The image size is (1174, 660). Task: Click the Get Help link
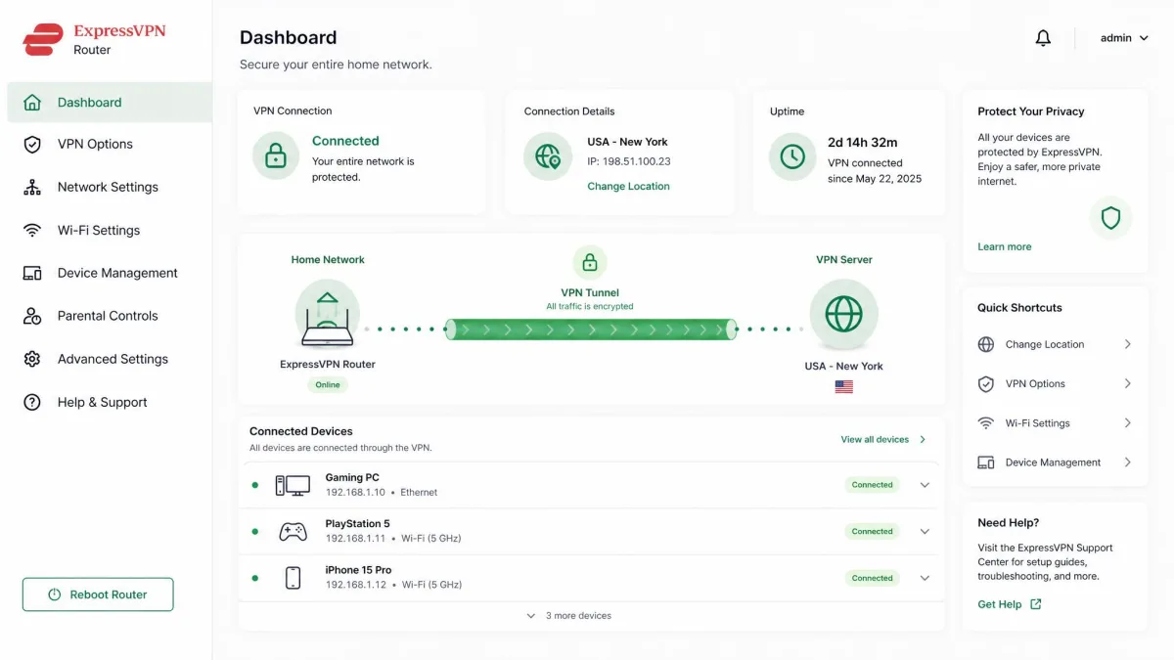point(999,604)
